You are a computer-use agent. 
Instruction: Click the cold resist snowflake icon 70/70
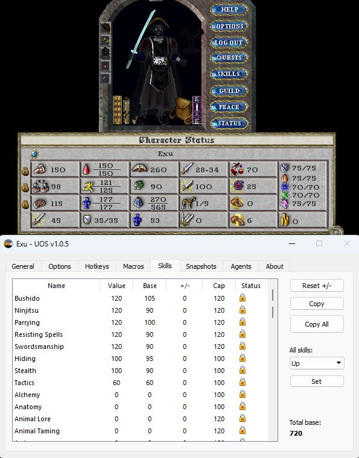point(284,187)
